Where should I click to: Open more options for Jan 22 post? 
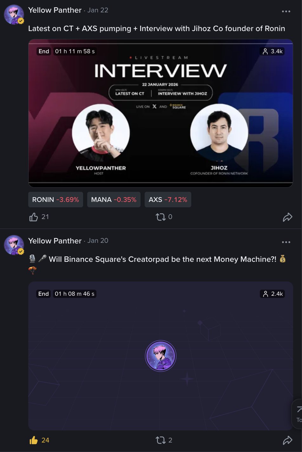(x=286, y=11)
